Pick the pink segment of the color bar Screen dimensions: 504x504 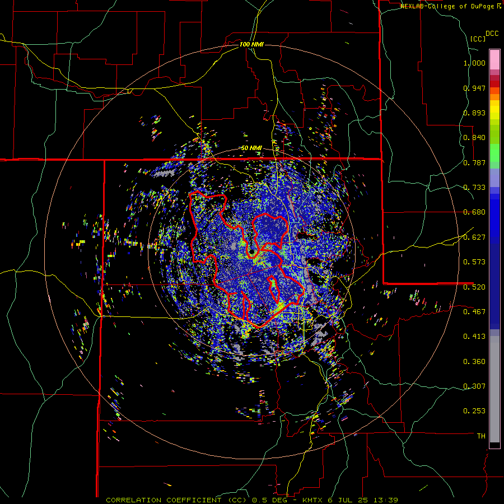(x=494, y=60)
